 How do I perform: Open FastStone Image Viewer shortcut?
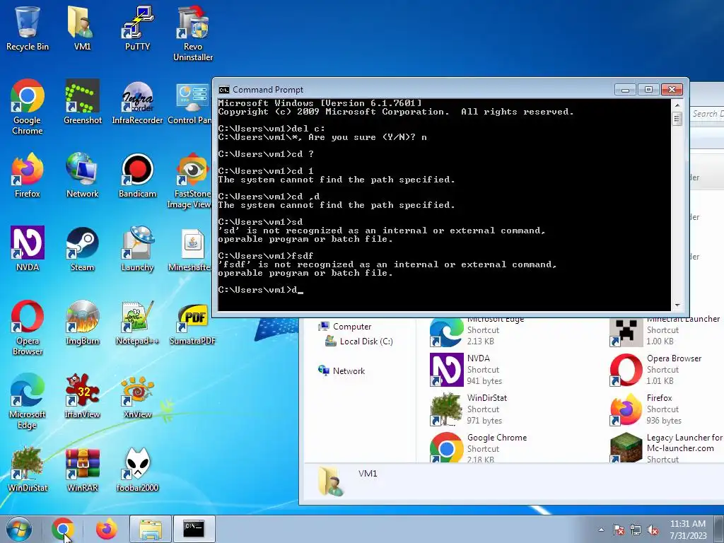pyautogui.click(x=189, y=180)
